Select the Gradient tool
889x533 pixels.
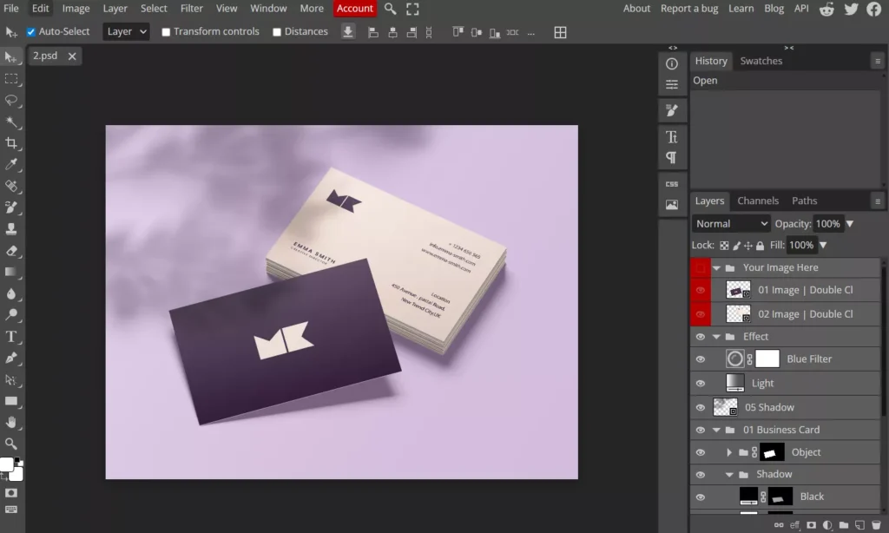click(10, 273)
